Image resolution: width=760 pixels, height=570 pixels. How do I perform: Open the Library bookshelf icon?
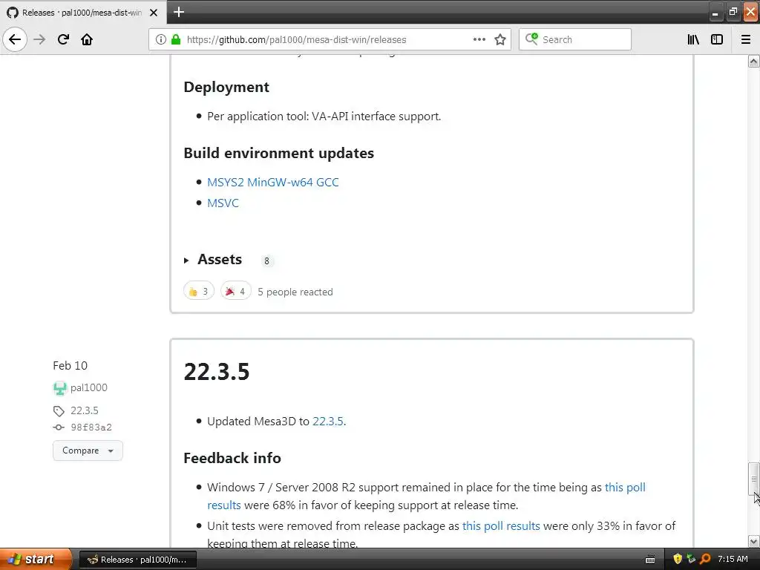coord(693,39)
